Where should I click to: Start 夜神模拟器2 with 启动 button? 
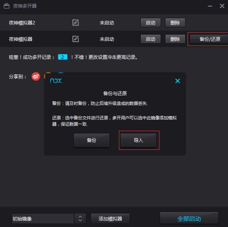coord(151,23)
